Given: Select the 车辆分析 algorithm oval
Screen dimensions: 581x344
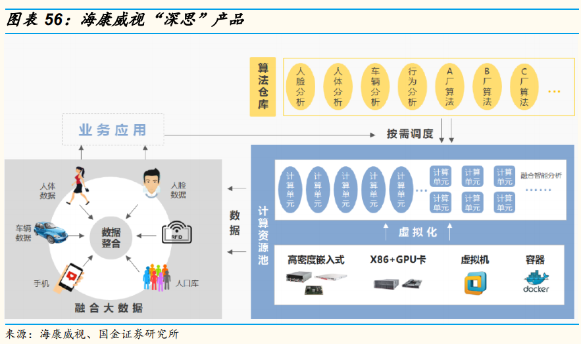Looking at the screenshot, I should coord(375,87).
